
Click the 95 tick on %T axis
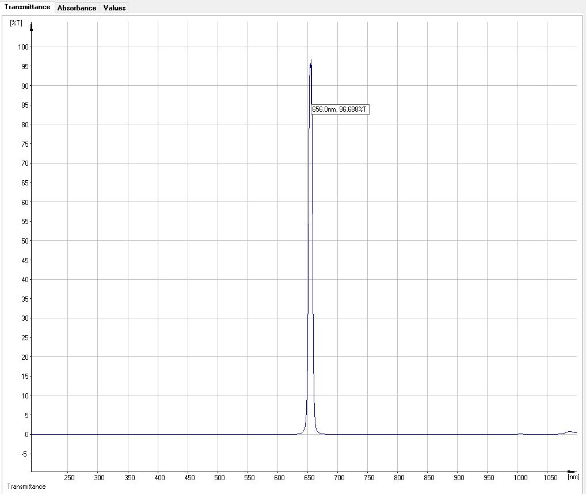(25, 67)
